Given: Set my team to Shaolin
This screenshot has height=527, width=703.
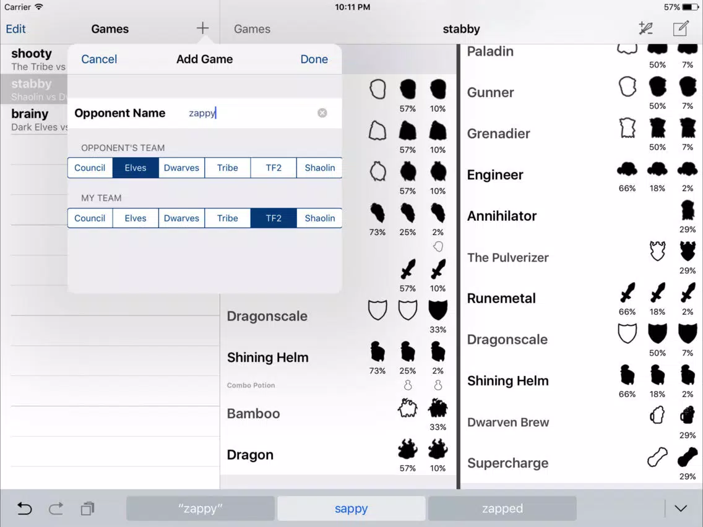Looking at the screenshot, I should (319, 218).
